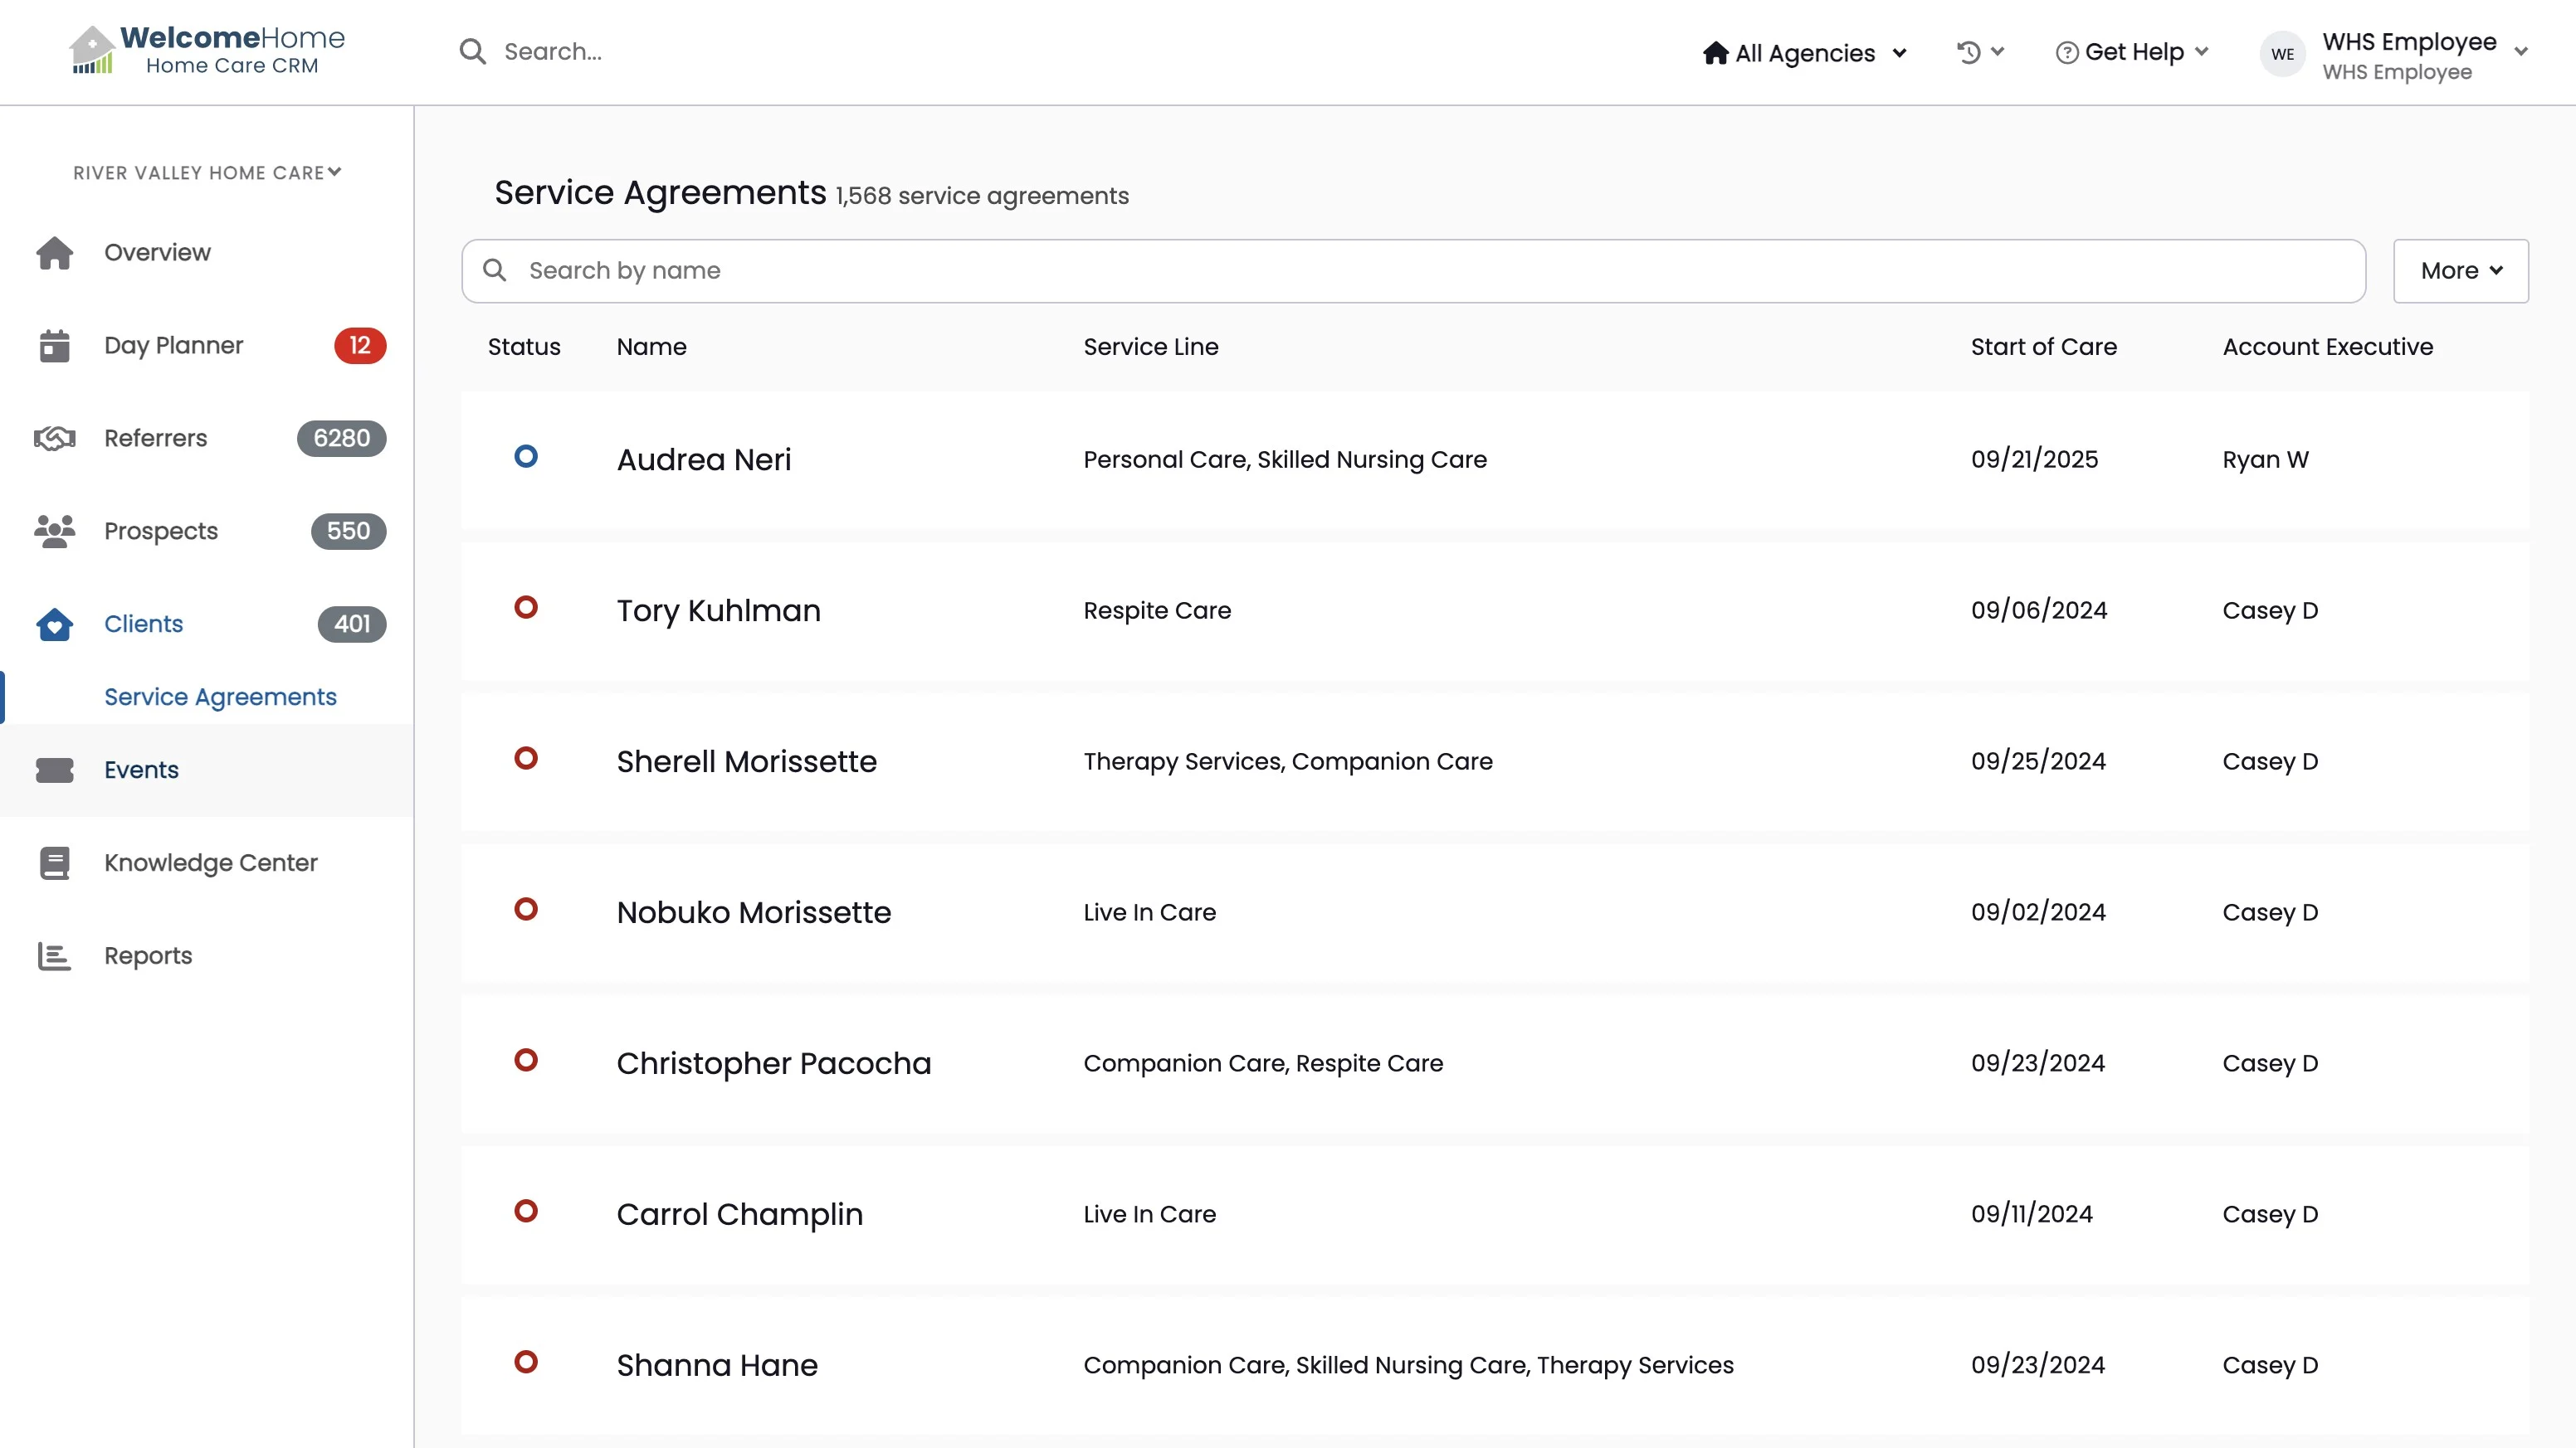Click the Day Planner calendar icon
This screenshot has width=2576, height=1448.
pos(54,346)
